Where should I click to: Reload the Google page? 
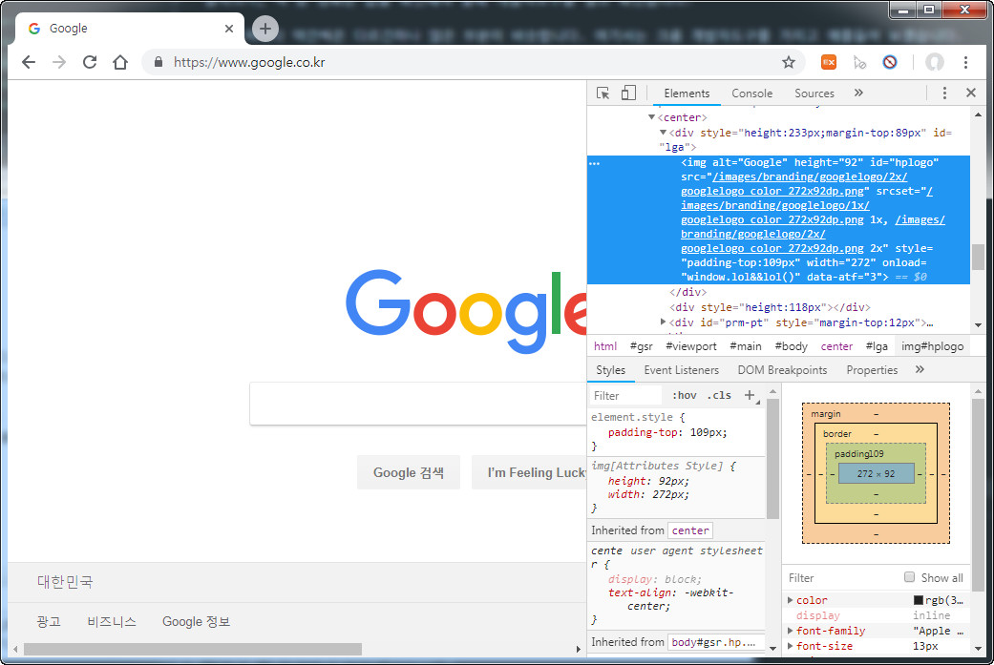click(x=90, y=62)
